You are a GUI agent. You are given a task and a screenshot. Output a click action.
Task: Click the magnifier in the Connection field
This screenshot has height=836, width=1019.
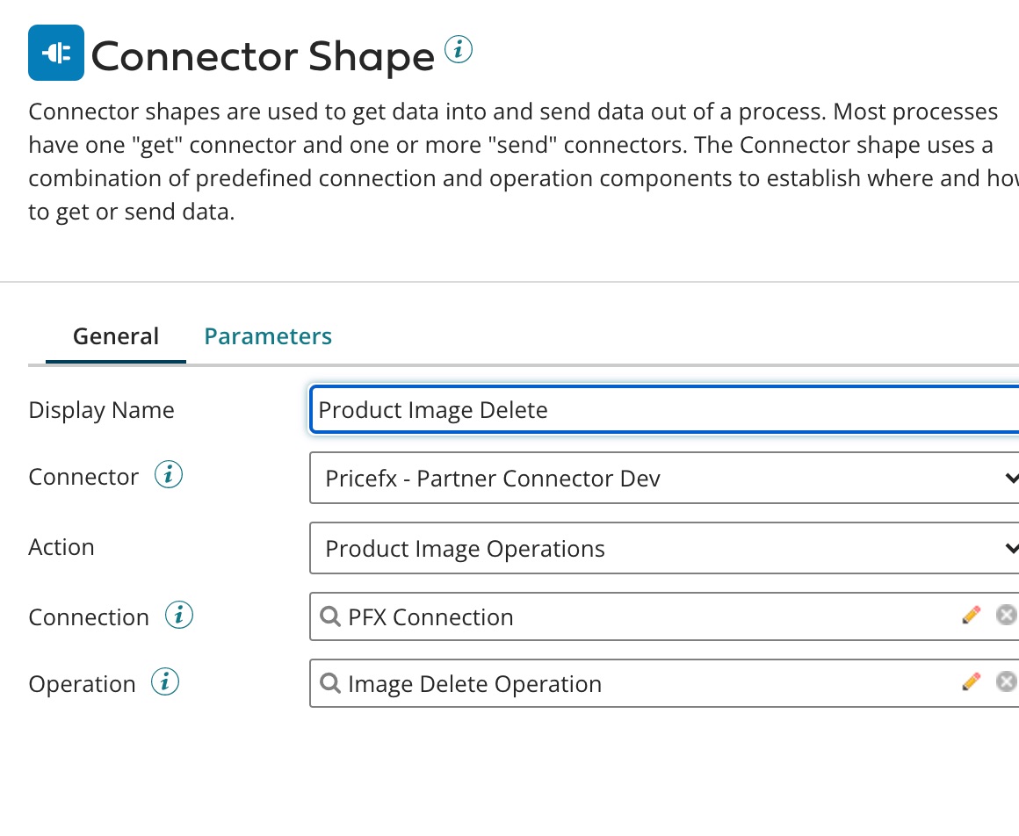tap(331, 616)
